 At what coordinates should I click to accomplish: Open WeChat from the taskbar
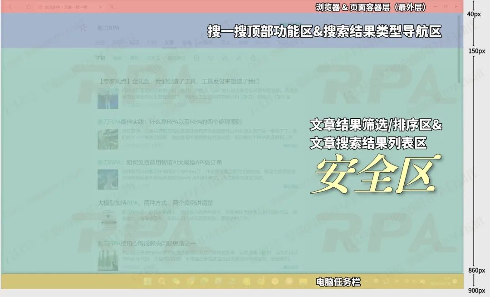pyautogui.click(x=176, y=282)
